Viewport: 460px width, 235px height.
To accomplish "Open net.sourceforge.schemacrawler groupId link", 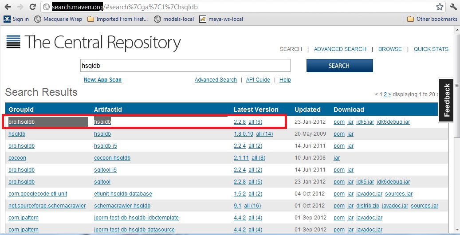I will coord(47,206).
